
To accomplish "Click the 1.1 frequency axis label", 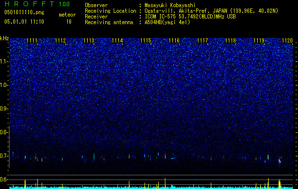I will tap(4, 61).
